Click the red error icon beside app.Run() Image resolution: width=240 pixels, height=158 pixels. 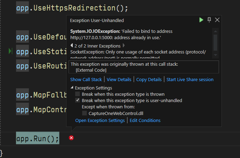71,138
